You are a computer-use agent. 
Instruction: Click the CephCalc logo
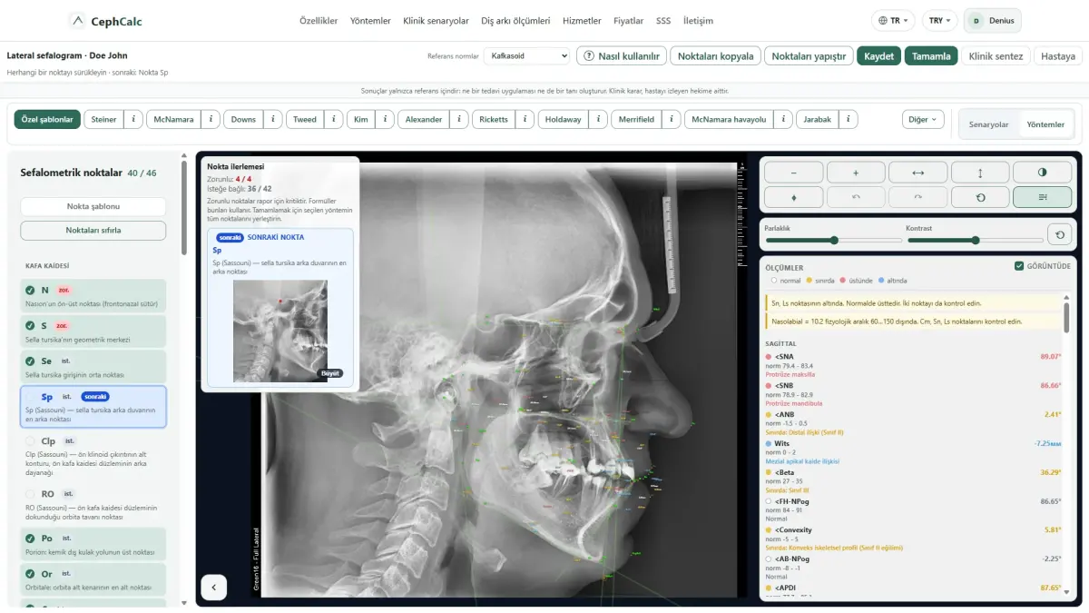105,21
